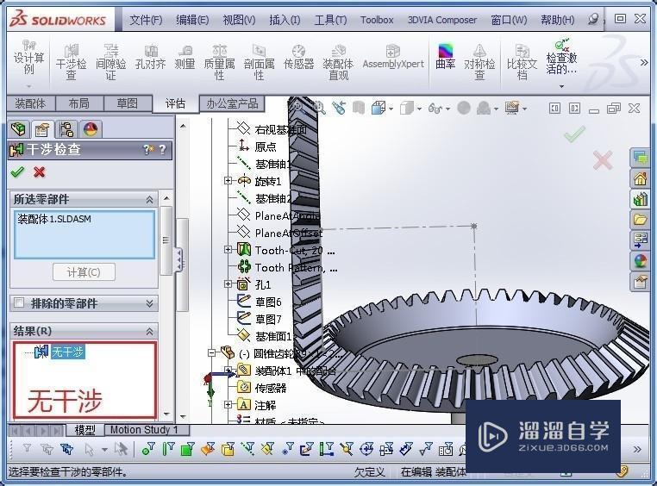Expand the 排除的零部件 section
The height and width of the screenshot is (486, 657).
tap(149, 303)
